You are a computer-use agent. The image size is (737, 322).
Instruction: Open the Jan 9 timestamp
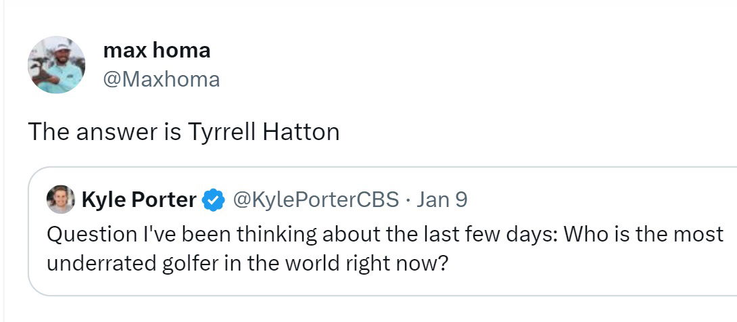coord(442,200)
